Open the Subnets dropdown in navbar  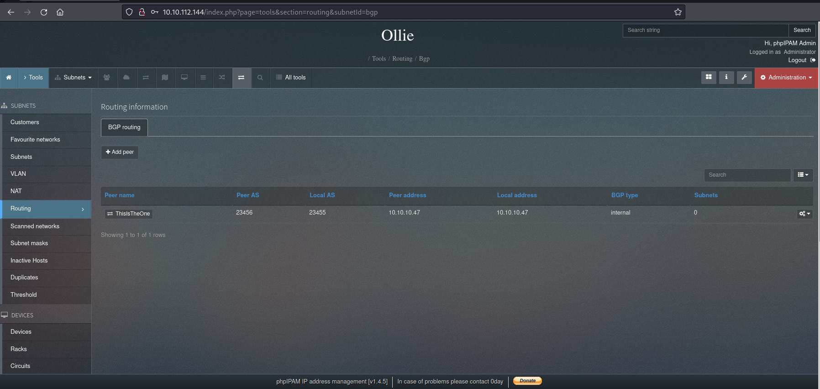click(74, 78)
